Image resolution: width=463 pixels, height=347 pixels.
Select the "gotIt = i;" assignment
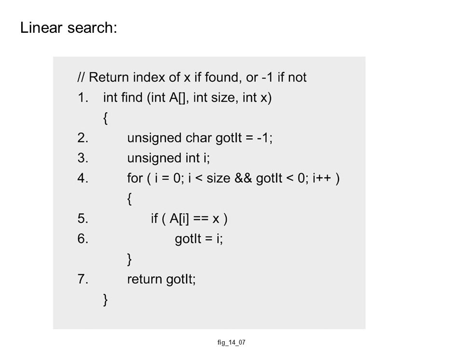coord(199,239)
